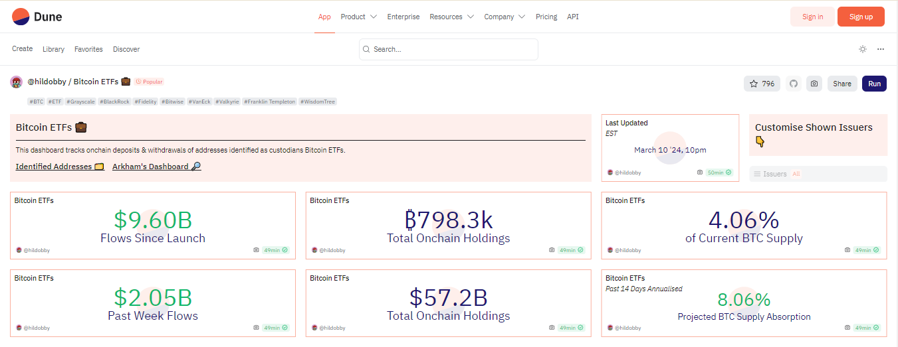Click camera icon on Flows Since Launch card
Viewport: 898px width, 347px height.
257,250
